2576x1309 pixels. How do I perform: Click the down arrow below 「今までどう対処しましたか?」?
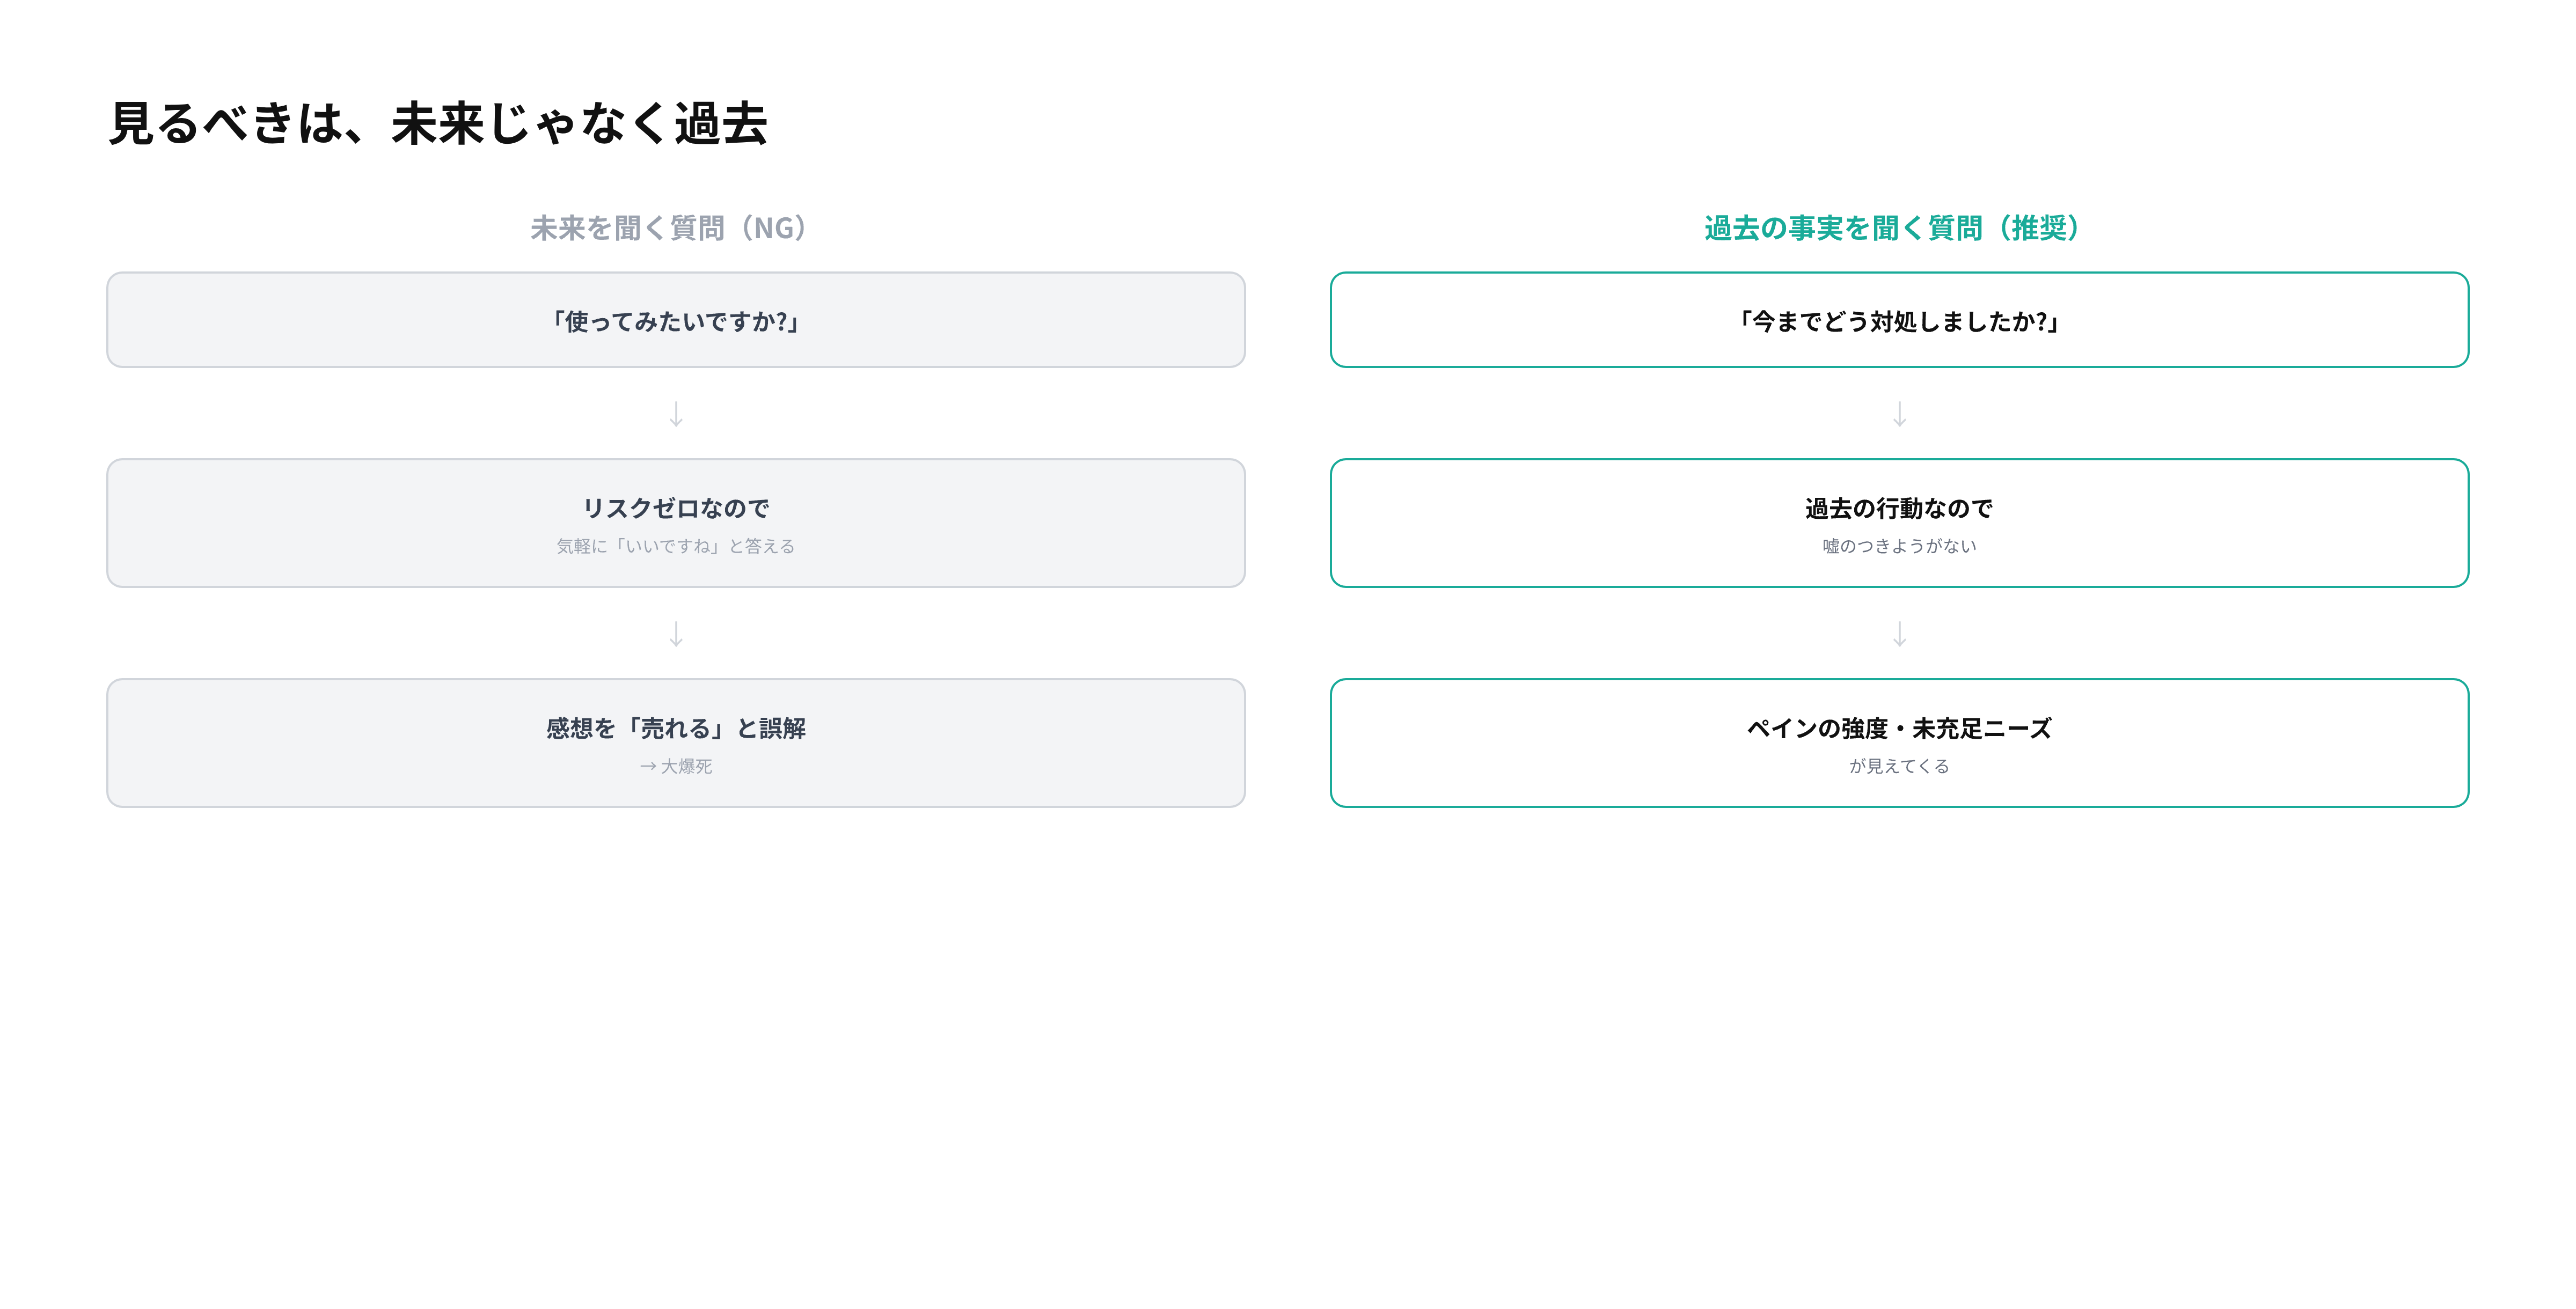pyautogui.click(x=1899, y=414)
